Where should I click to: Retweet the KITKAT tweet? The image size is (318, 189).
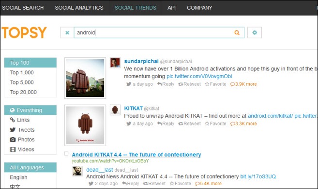189,123
